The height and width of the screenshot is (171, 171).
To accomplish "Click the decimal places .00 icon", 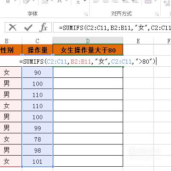I will pyautogui.click(x=167, y=3).
